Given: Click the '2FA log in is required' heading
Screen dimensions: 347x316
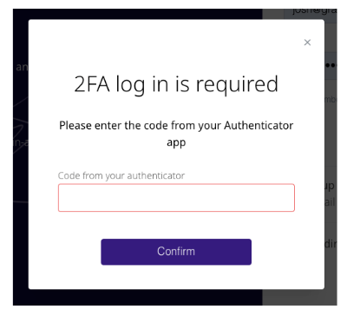Looking at the screenshot, I should [176, 84].
